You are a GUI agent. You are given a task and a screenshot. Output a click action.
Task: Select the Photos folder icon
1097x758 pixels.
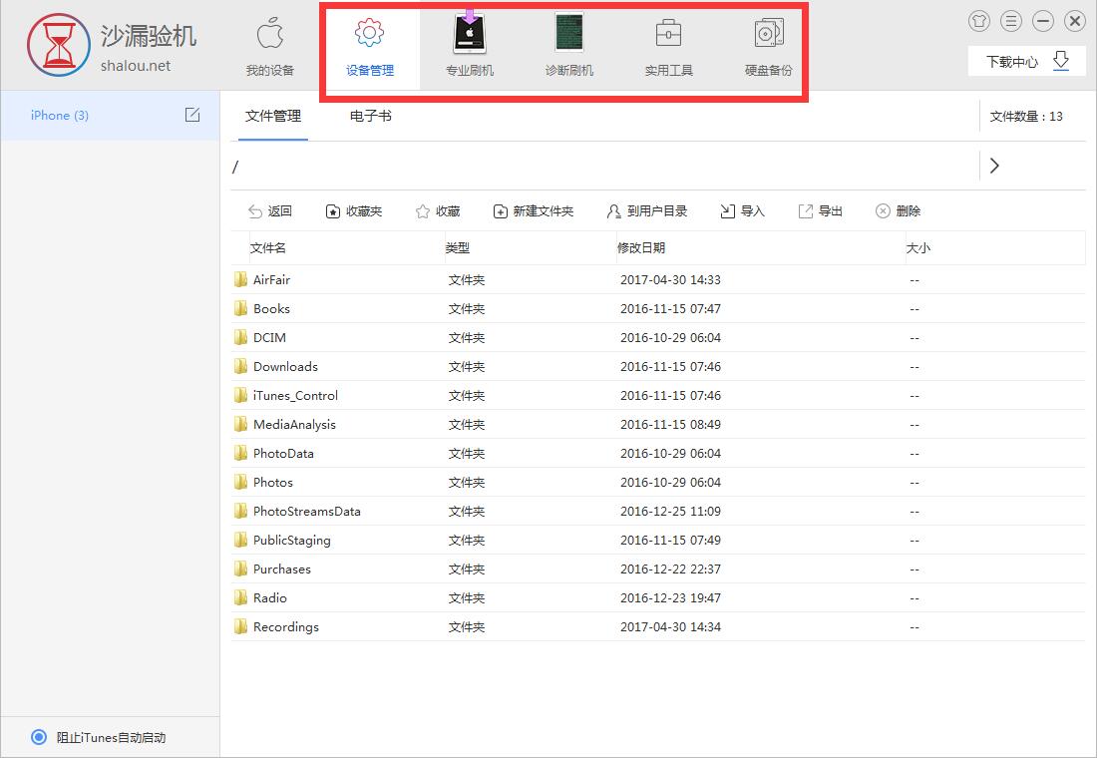click(240, 482)
